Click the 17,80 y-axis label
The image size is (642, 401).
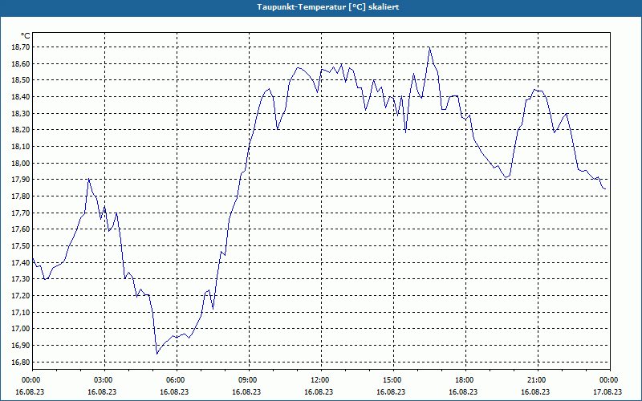21,196
